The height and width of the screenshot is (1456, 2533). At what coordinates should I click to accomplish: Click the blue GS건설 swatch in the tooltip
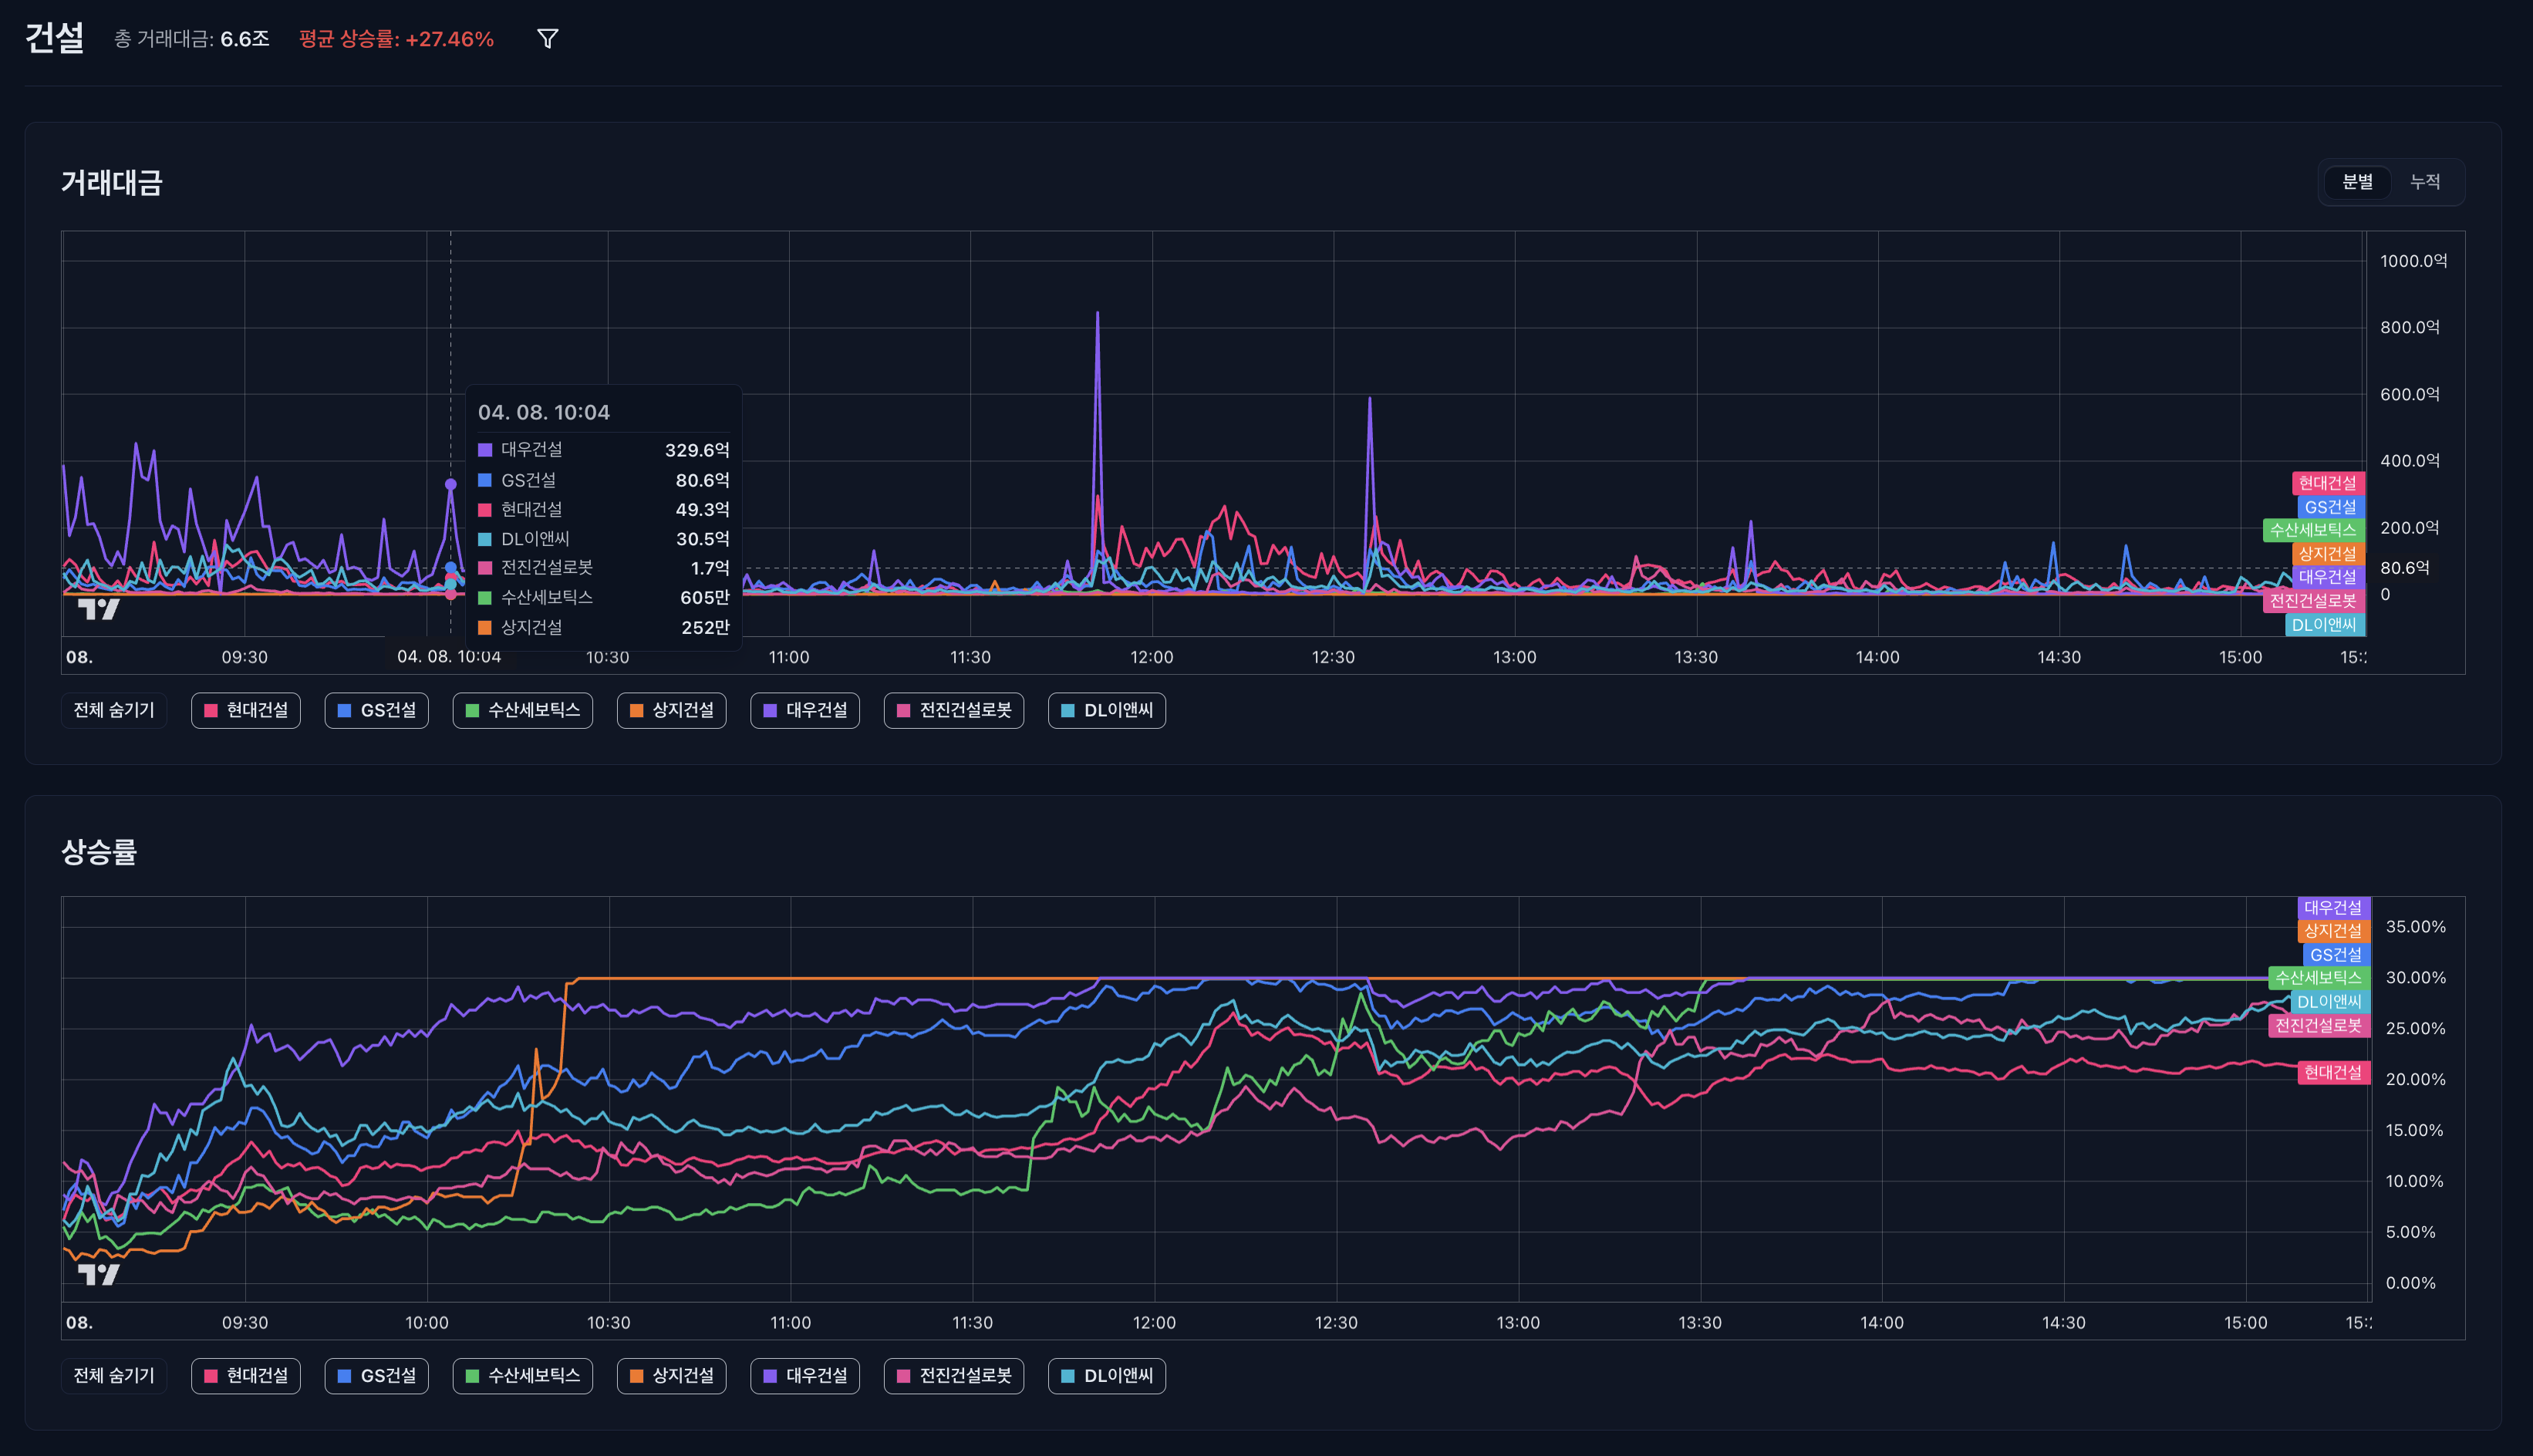485,480
